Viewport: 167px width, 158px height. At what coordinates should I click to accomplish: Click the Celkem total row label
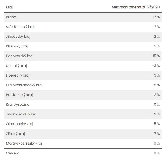[x=13, y=153]
